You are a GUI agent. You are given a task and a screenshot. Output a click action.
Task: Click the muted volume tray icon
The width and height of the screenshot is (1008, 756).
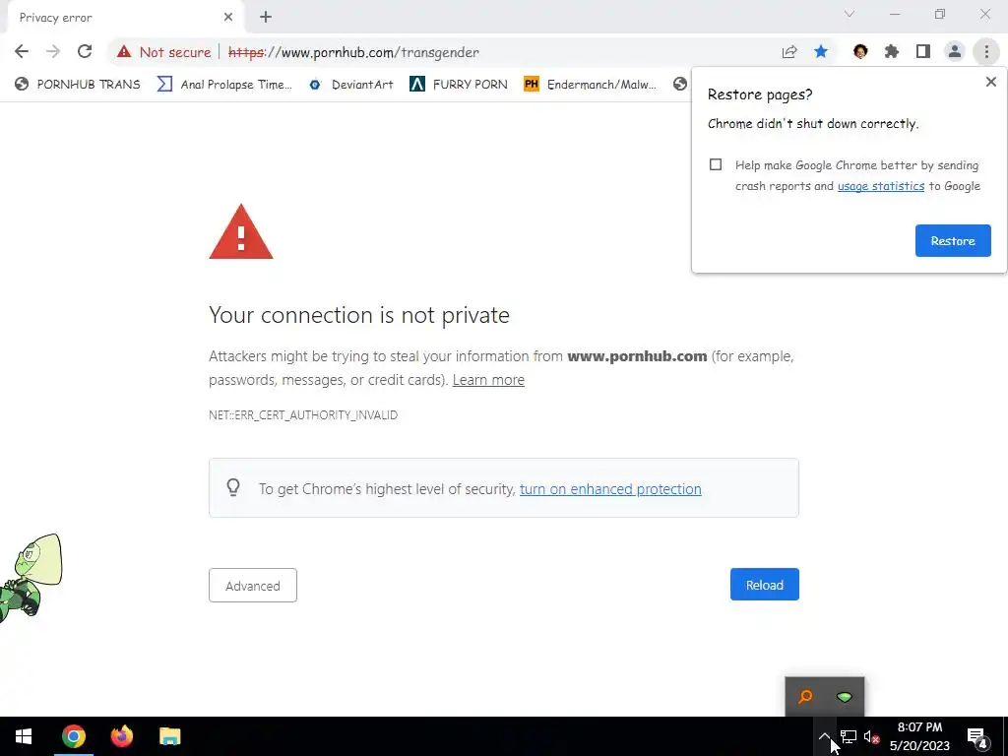pyautogui.click(x=872, y=736)
